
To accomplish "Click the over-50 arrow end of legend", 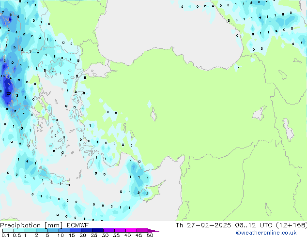I will (x=153, y=231).
